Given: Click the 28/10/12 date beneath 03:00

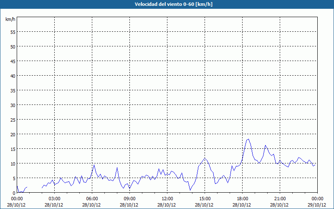Looking at the screenshot, I should point(54,205).
